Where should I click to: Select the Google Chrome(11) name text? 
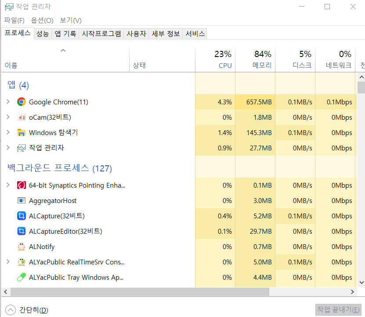coord(58,102)
